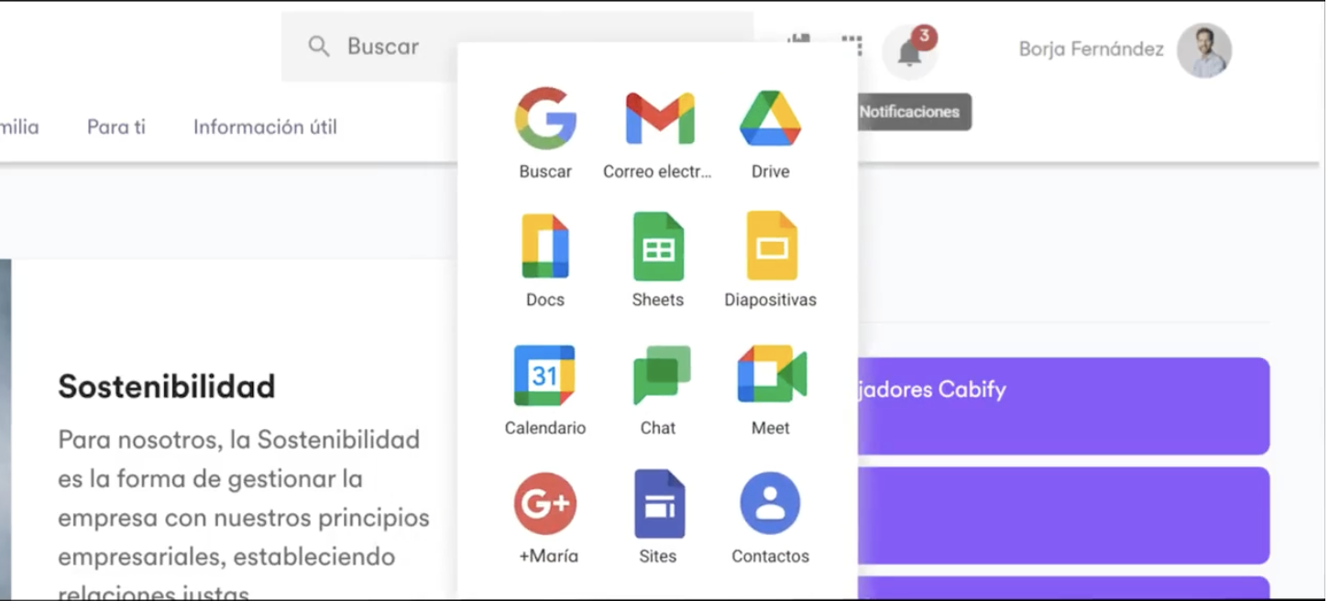Click the notification badge showing 3

(x=925, y=37)
